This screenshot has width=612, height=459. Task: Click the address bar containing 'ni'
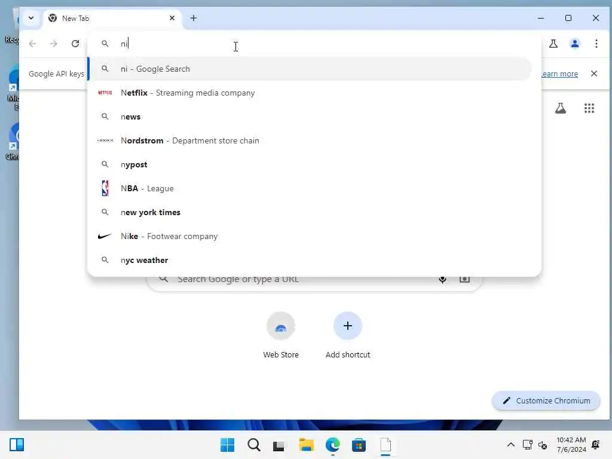(314, 44)
